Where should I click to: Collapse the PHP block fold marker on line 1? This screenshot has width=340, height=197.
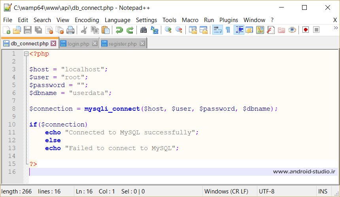pyautogui.click(x=26, y=54)
